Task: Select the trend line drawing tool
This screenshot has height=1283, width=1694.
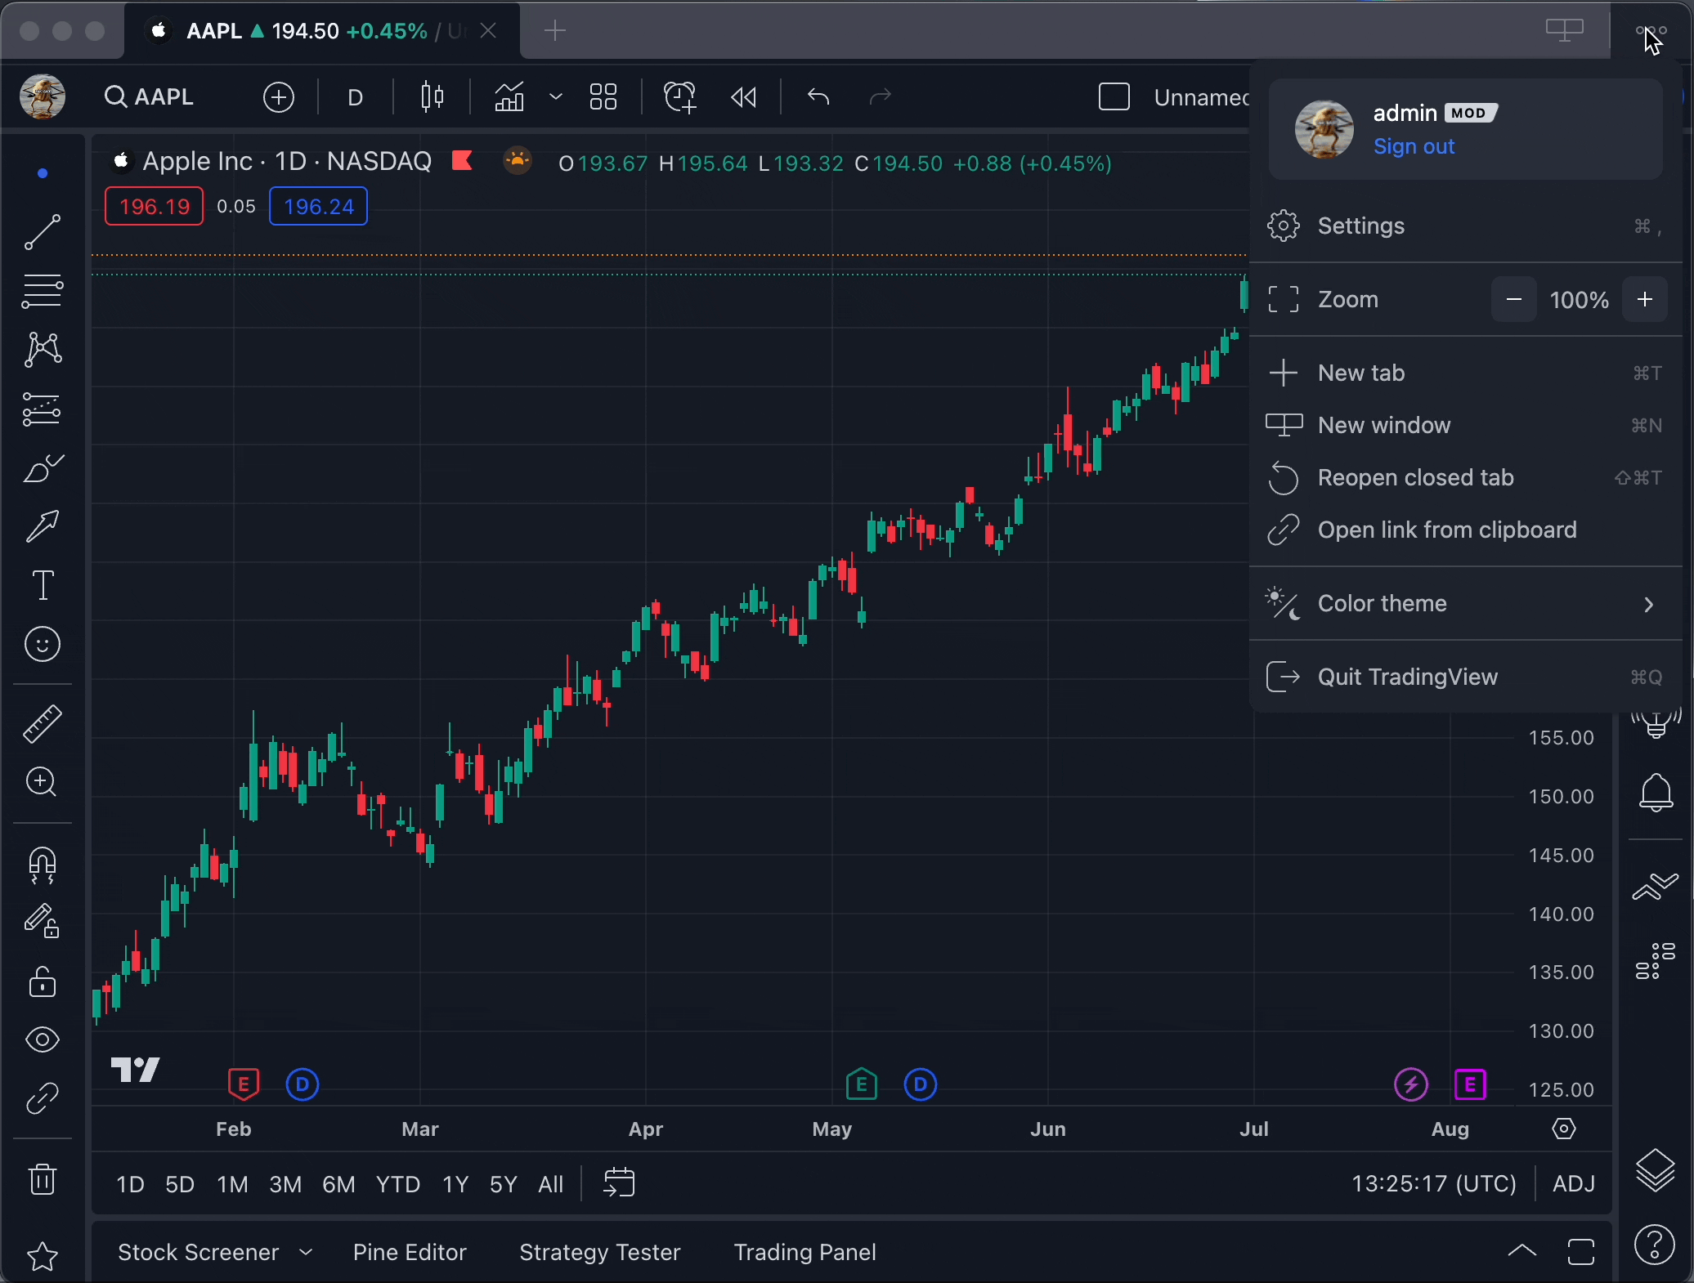Action: coord(43,232)
